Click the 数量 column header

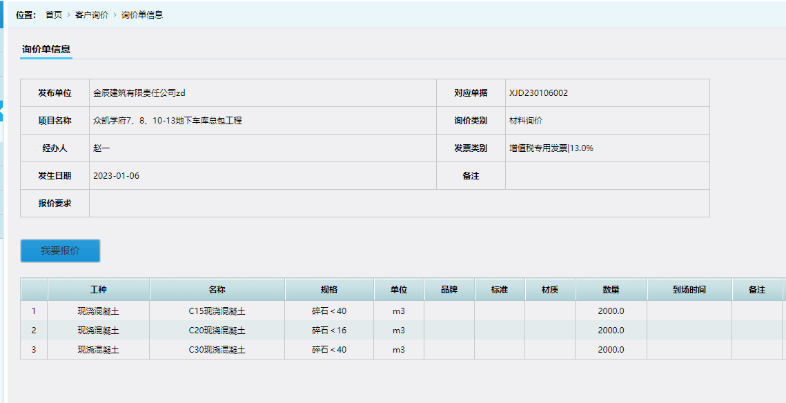pos(611,290)
